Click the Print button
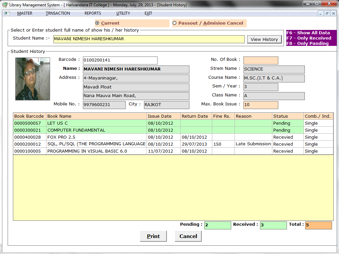 click(x=154, y=236)
